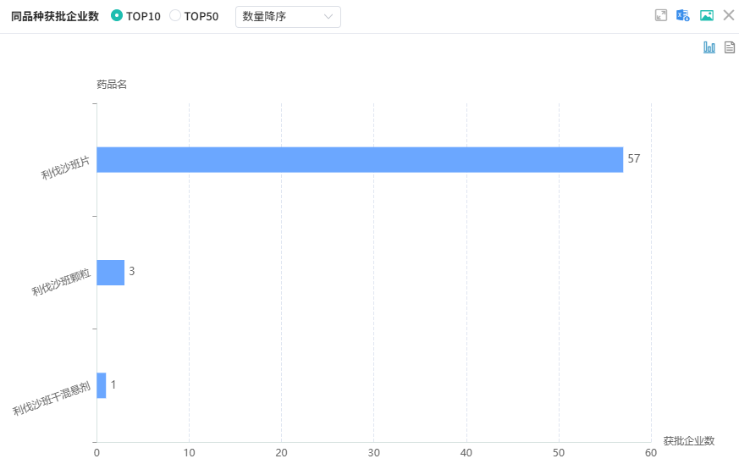The height and width of the screenshot is (464, 739).
Task: Click the dropdown chevron arrow
Action: coord(328,16)
